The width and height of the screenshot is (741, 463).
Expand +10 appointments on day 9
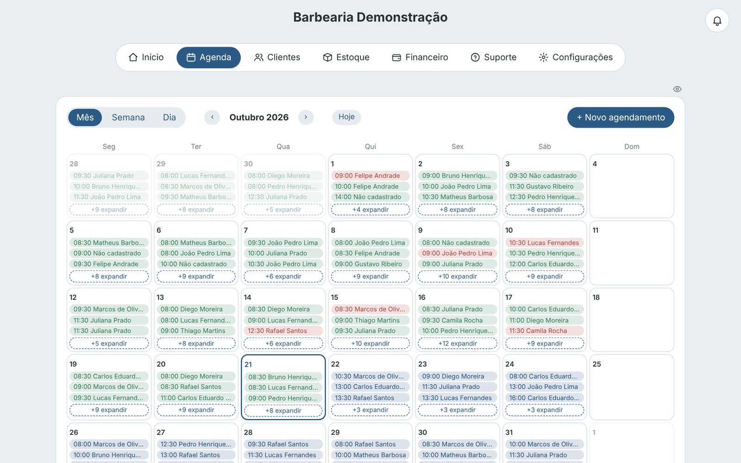[x=458, y=276]
